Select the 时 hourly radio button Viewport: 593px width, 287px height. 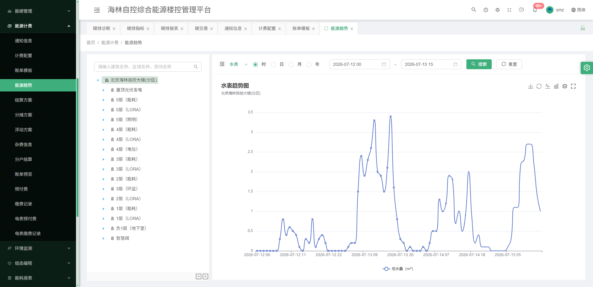coord(255,65)
